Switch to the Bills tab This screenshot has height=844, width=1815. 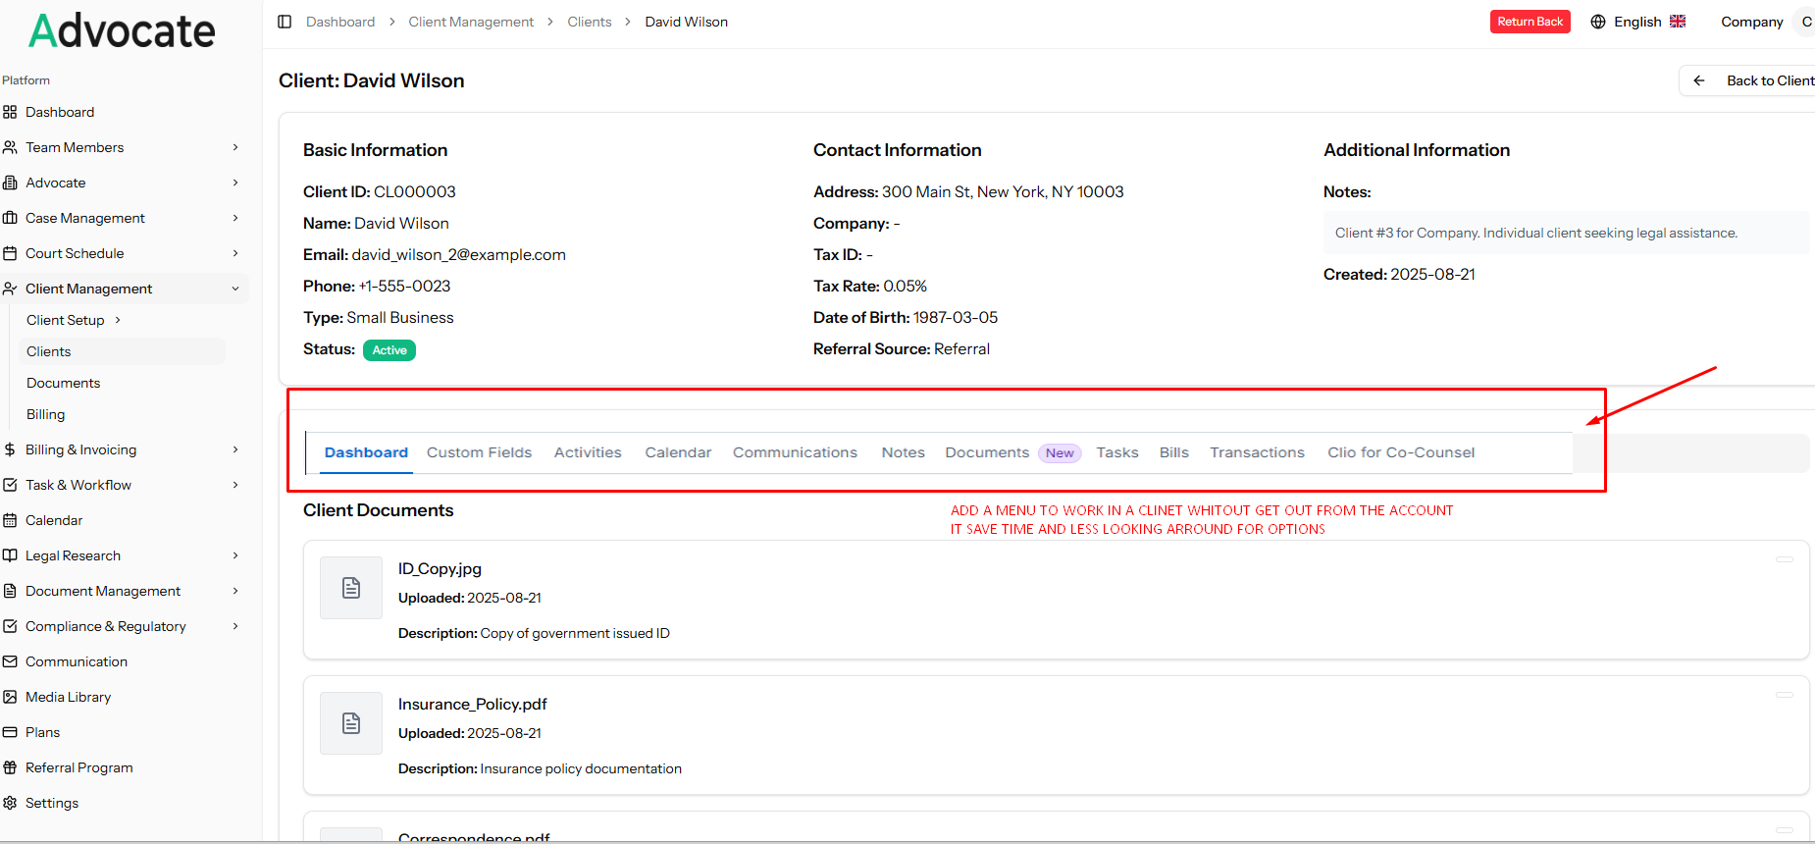1173,452
